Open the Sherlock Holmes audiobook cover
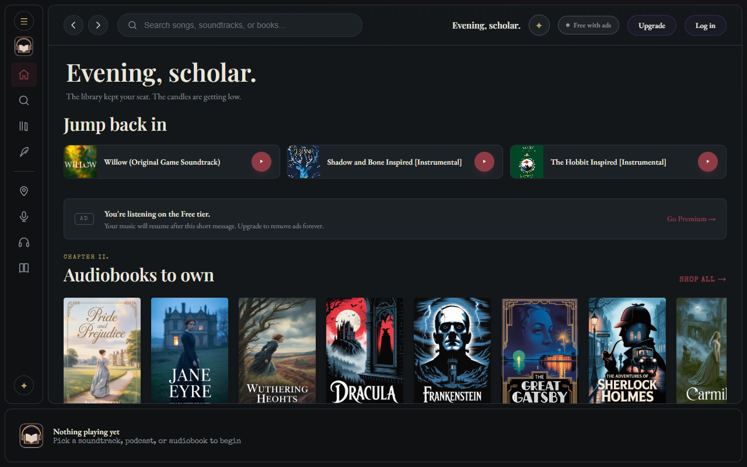Image resolution: width=747 pixels, height=467 pixels. 627,350
